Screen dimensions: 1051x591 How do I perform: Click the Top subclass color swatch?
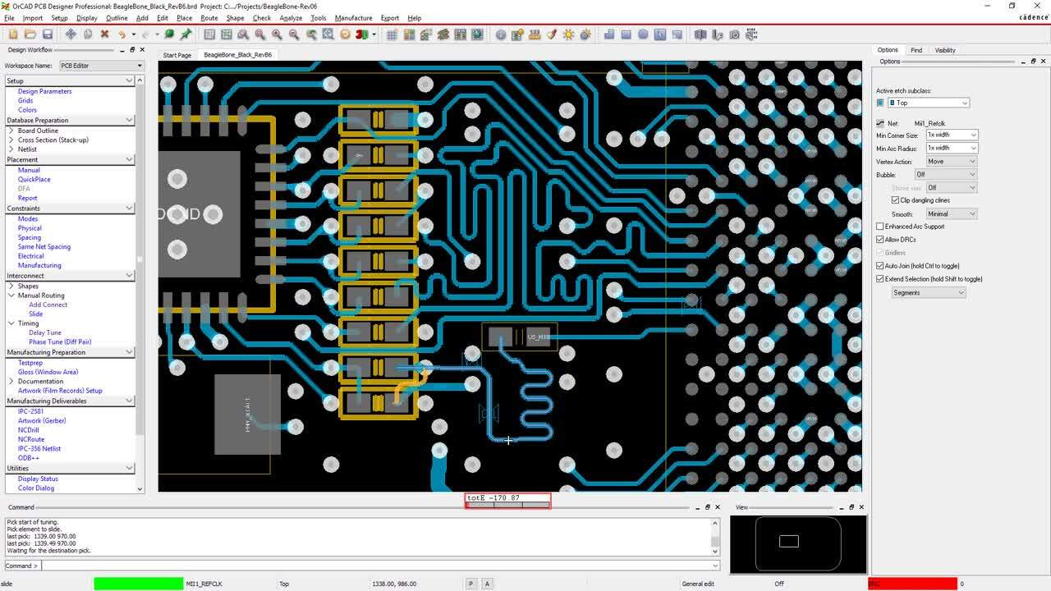click(x=880, y=103)
